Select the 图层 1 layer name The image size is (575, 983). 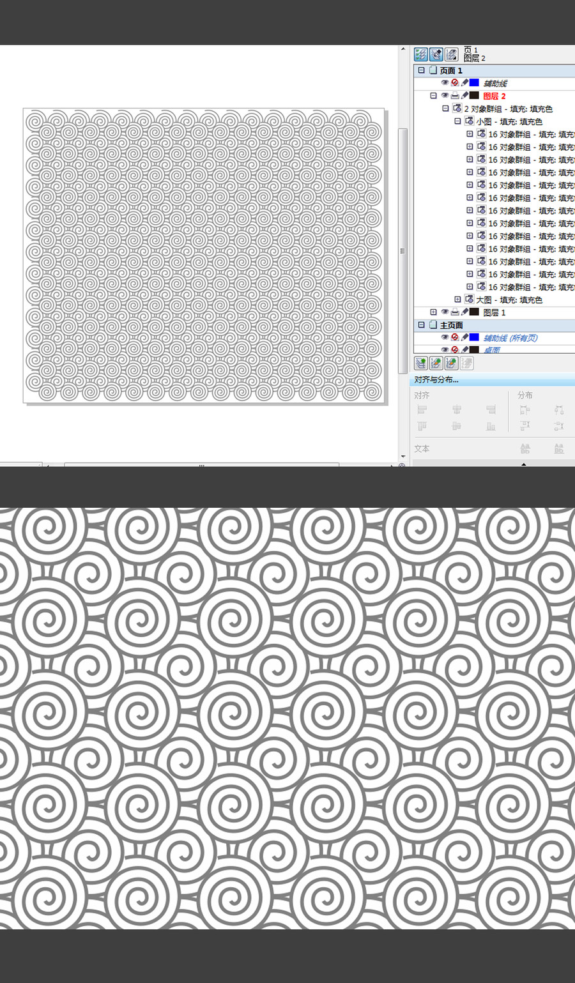(x=494, y=312)
